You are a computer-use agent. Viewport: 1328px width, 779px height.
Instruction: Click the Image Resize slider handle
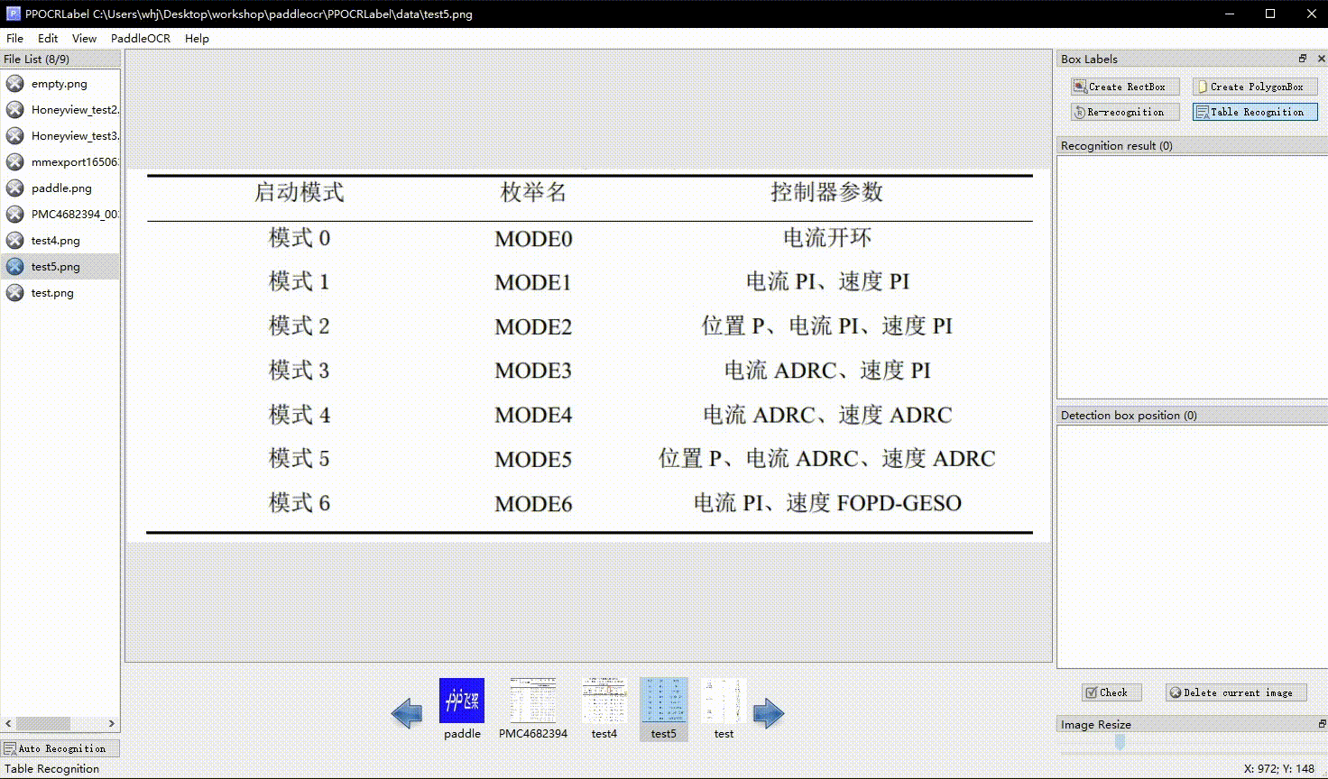click(1119, 742)
